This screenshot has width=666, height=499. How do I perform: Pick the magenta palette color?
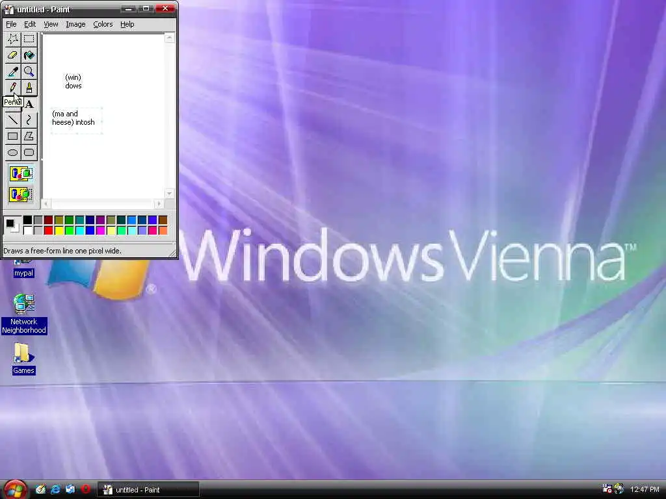pyautogui.click(x=100, y=231)
